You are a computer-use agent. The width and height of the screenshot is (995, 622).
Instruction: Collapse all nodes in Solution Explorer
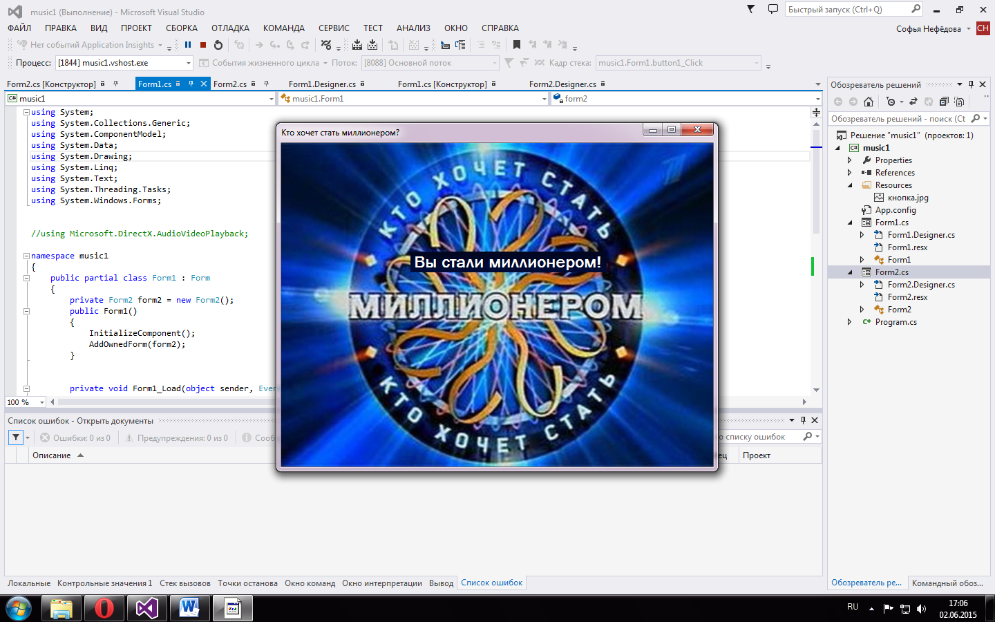coord(944,102)
